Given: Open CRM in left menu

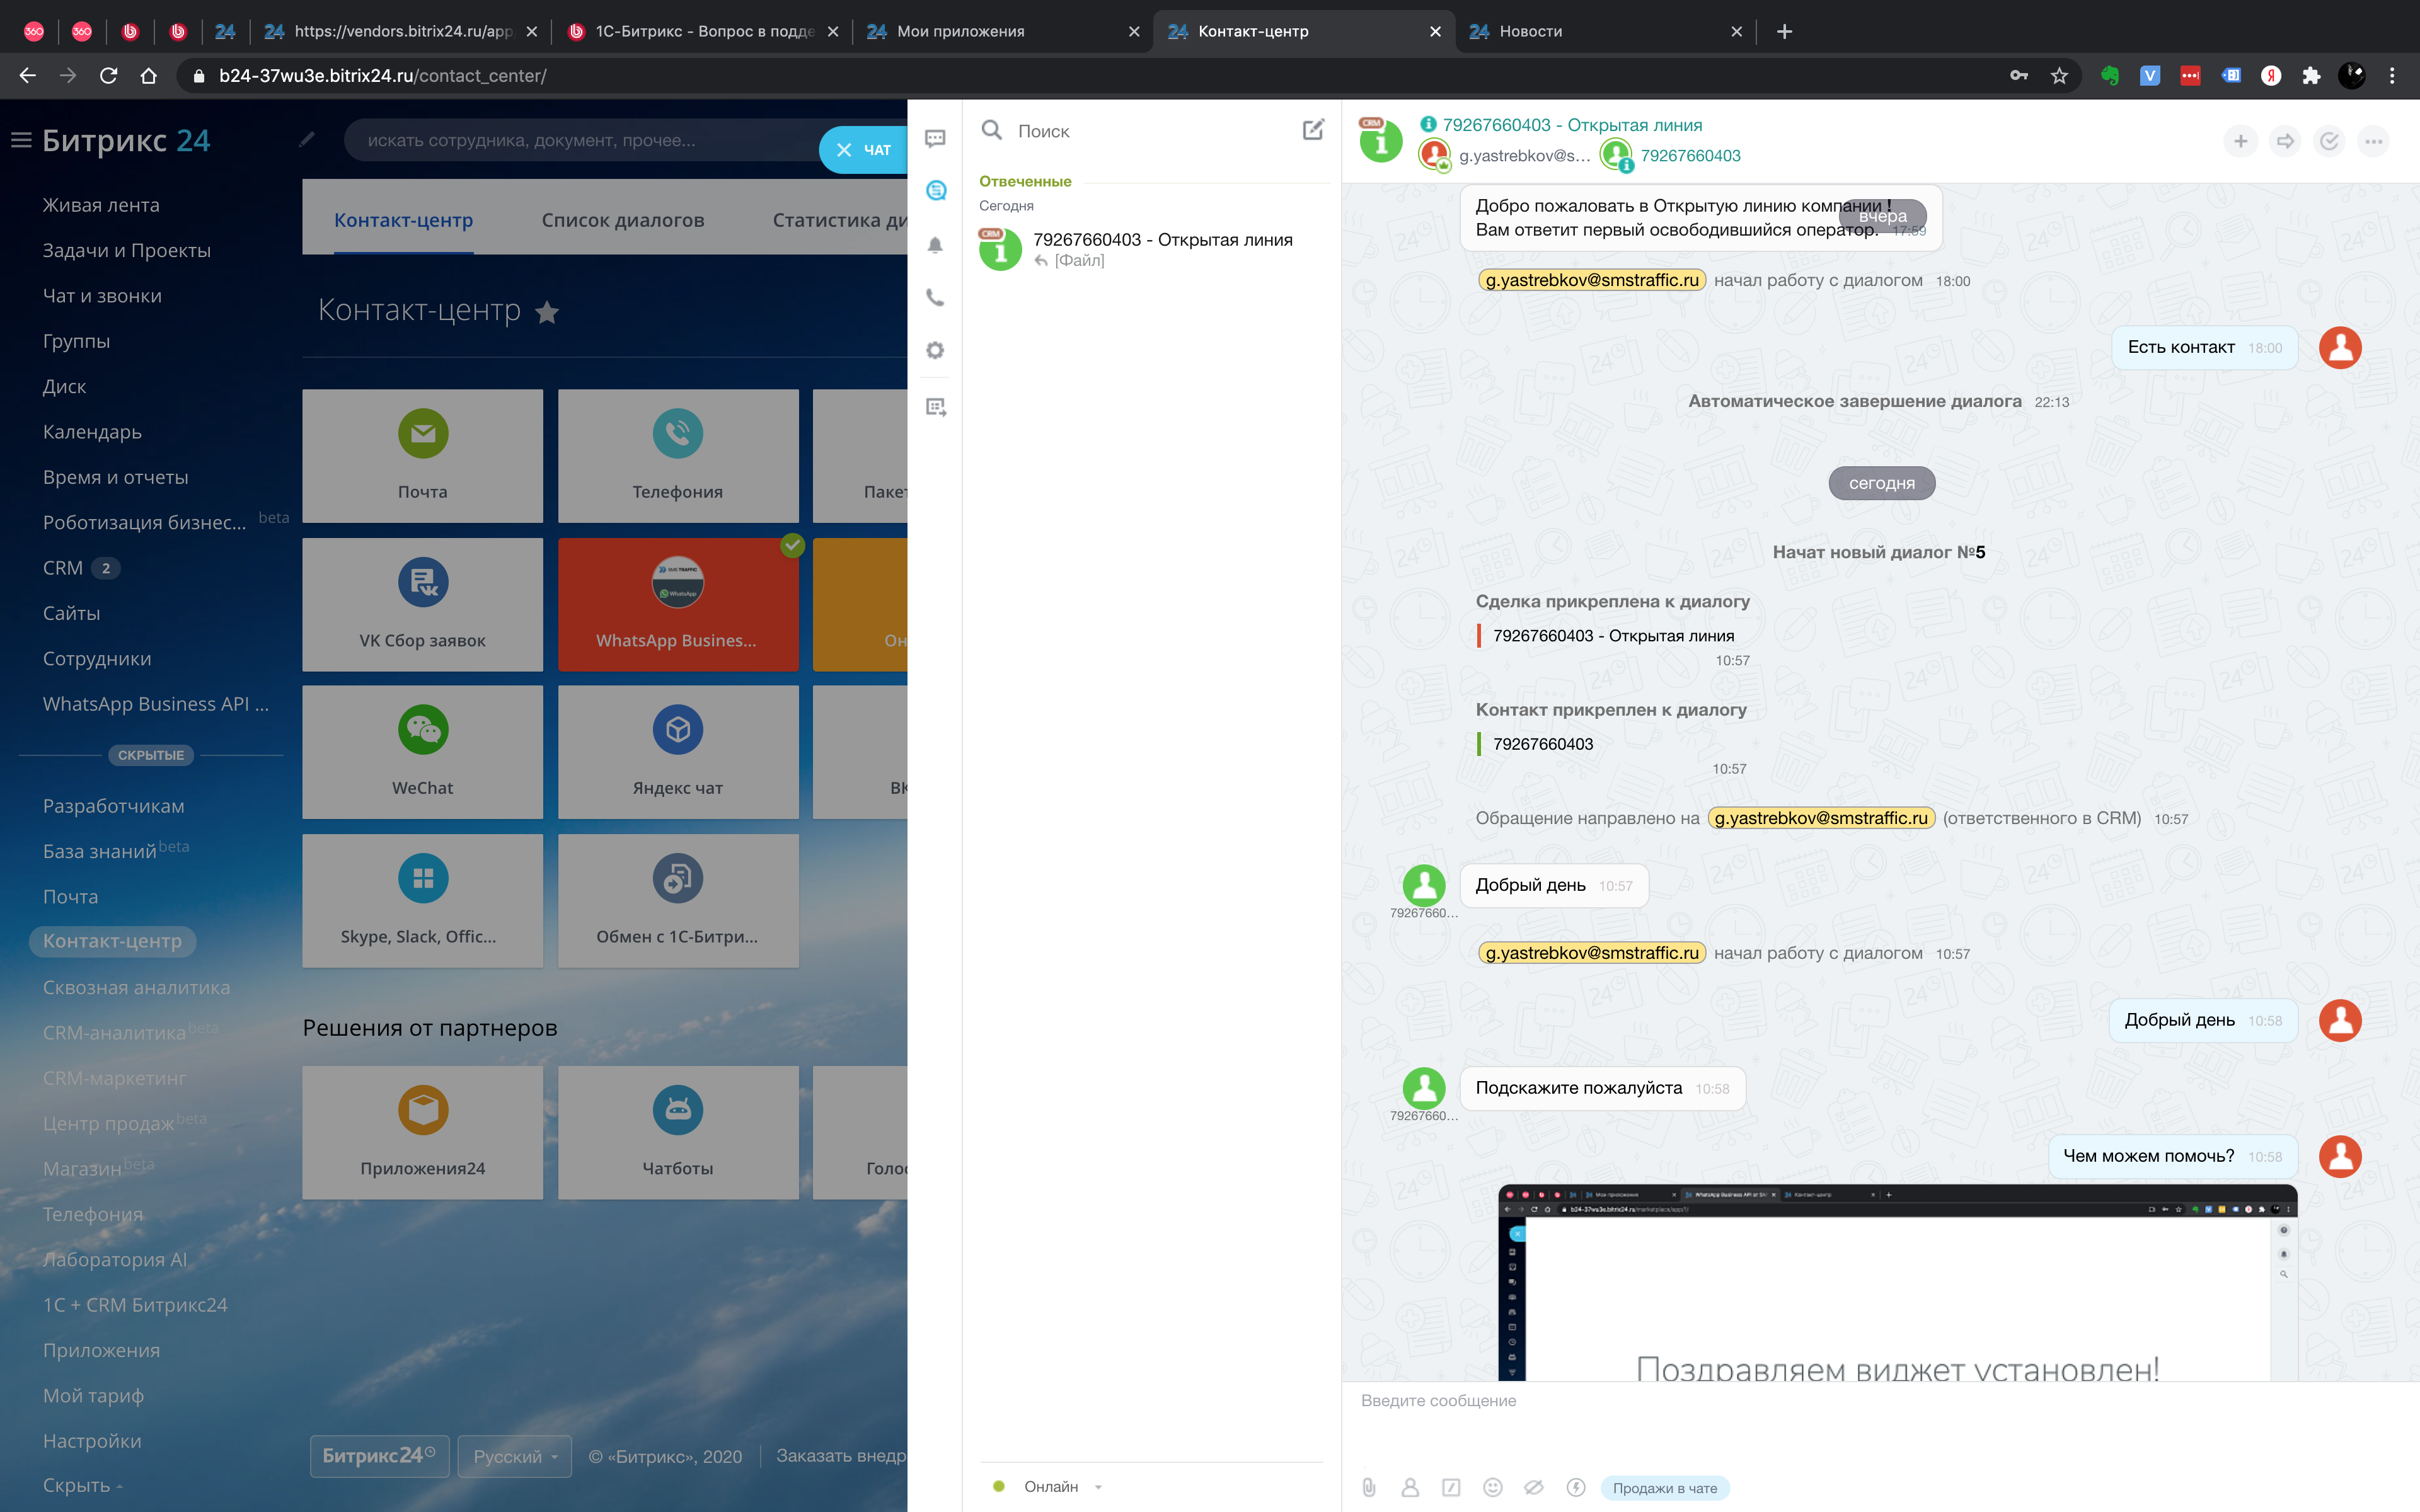Looking at the screenshot, I should coord(63,568).
